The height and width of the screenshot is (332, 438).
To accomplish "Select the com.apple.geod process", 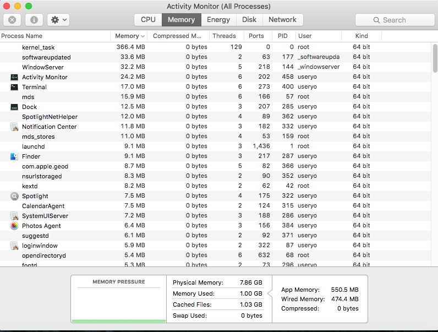I will (215, 166).
